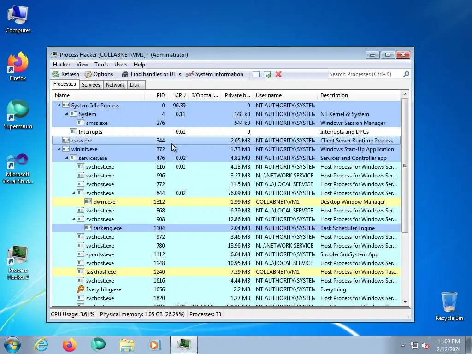Collapse svchost.exe PID 844 node
Screen dimensions: 472x354
pos(74,193)
